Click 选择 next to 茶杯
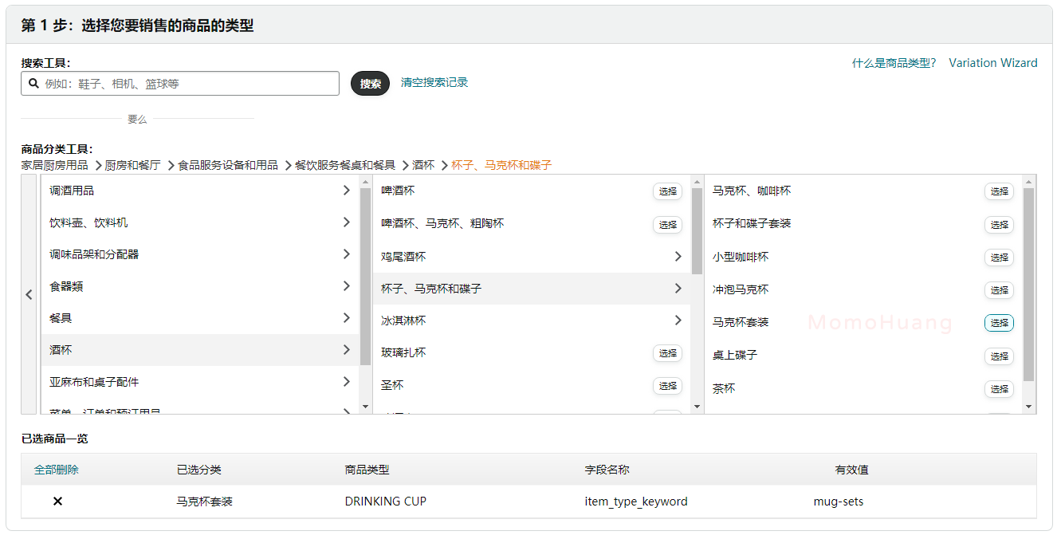Screen dimensions: 1061x535 pos(999,389)
